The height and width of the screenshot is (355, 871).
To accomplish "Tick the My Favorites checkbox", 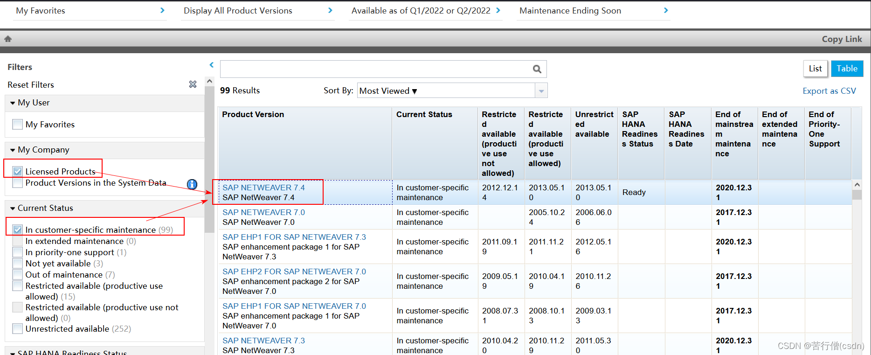I will [17, 124].
